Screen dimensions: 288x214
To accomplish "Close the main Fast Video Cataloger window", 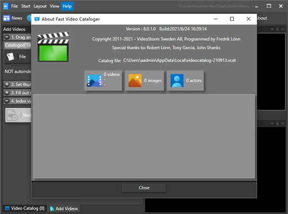I will pyautogui.click(x=281, y=6).
